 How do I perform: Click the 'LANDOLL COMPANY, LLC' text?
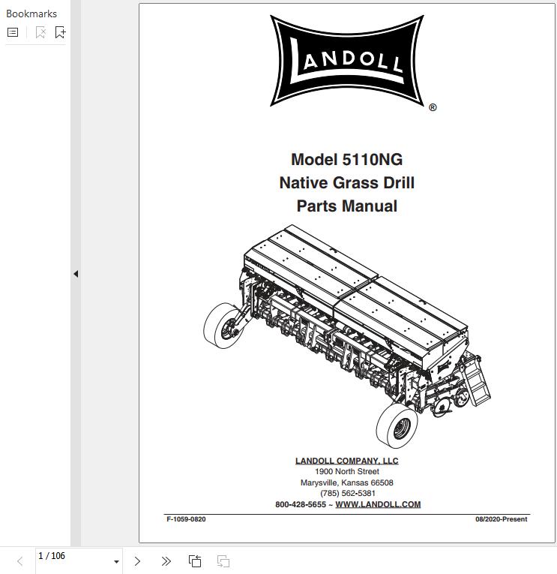346,461
